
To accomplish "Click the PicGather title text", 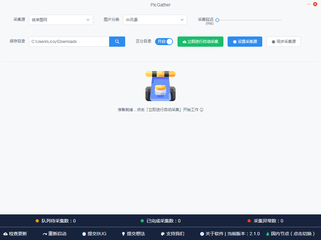I will pyautogui.click(x=160, y=5).
